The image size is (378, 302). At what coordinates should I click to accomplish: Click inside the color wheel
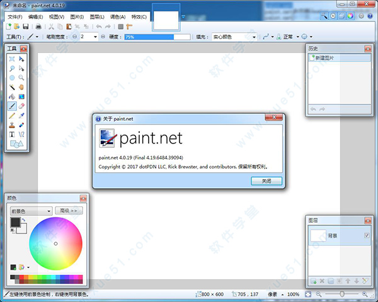click(55, 243)
